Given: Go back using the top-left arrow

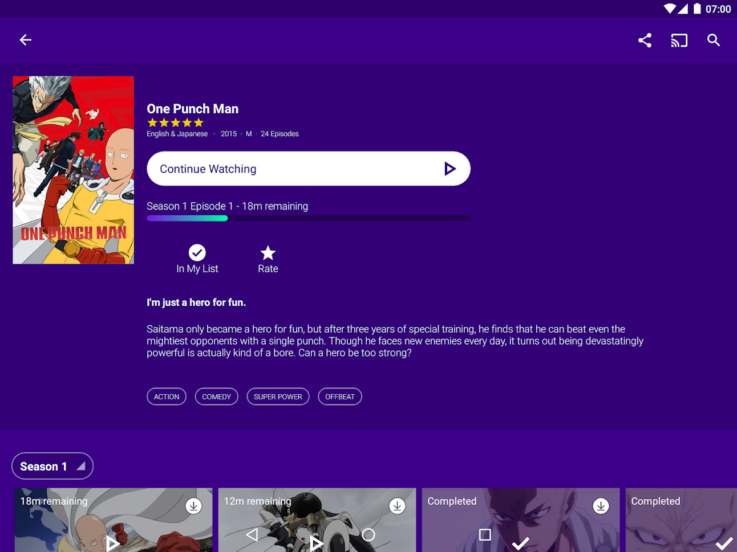Looking at the screenshot, I should click(26, 40).
